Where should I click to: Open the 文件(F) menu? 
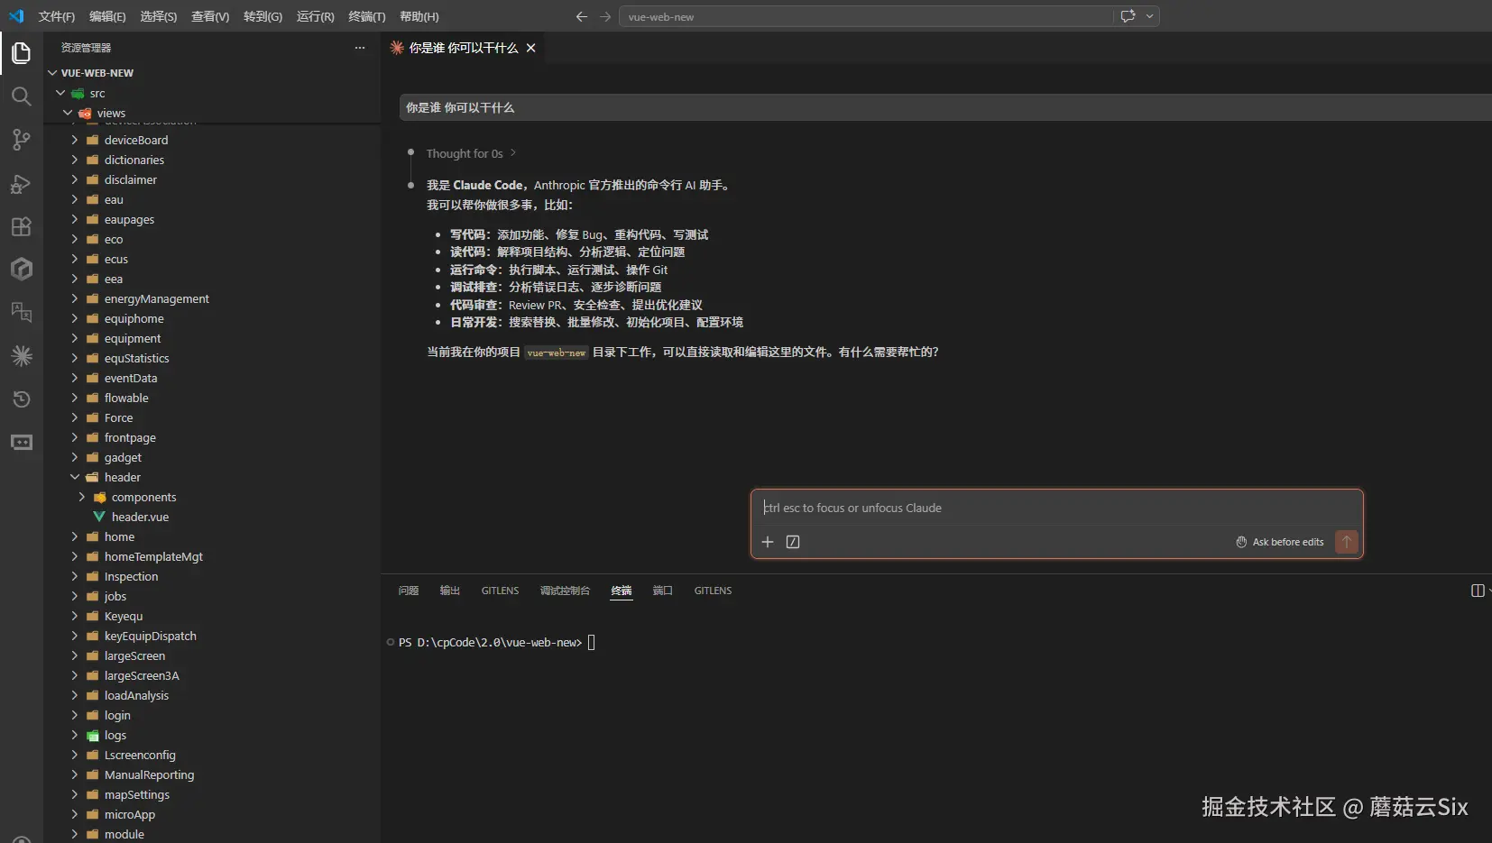(57, 16)
